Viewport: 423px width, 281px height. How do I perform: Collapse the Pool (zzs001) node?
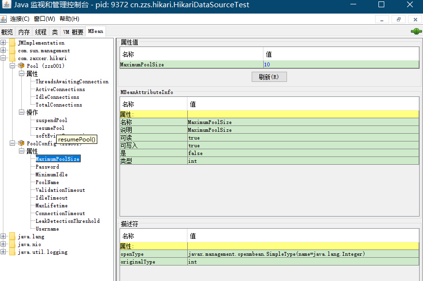(13, 65)
